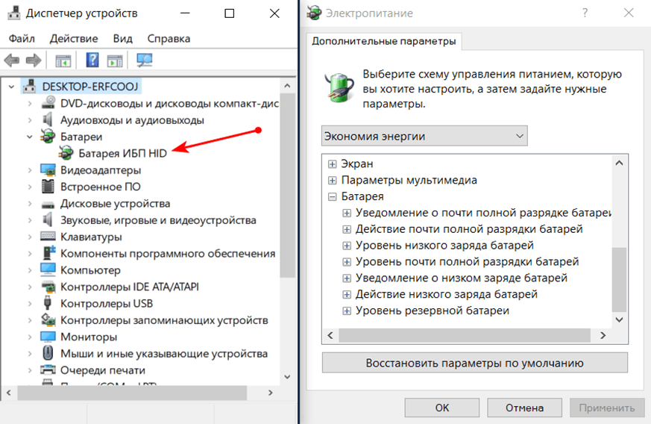Image resolution: width=651 pixels, height=424 pixels.
Task: Expand Уровень почти полной разрядки батарей
Action: pos(347,261)
